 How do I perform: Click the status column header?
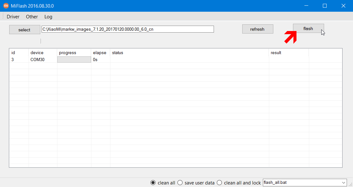[x=190, y=53]
